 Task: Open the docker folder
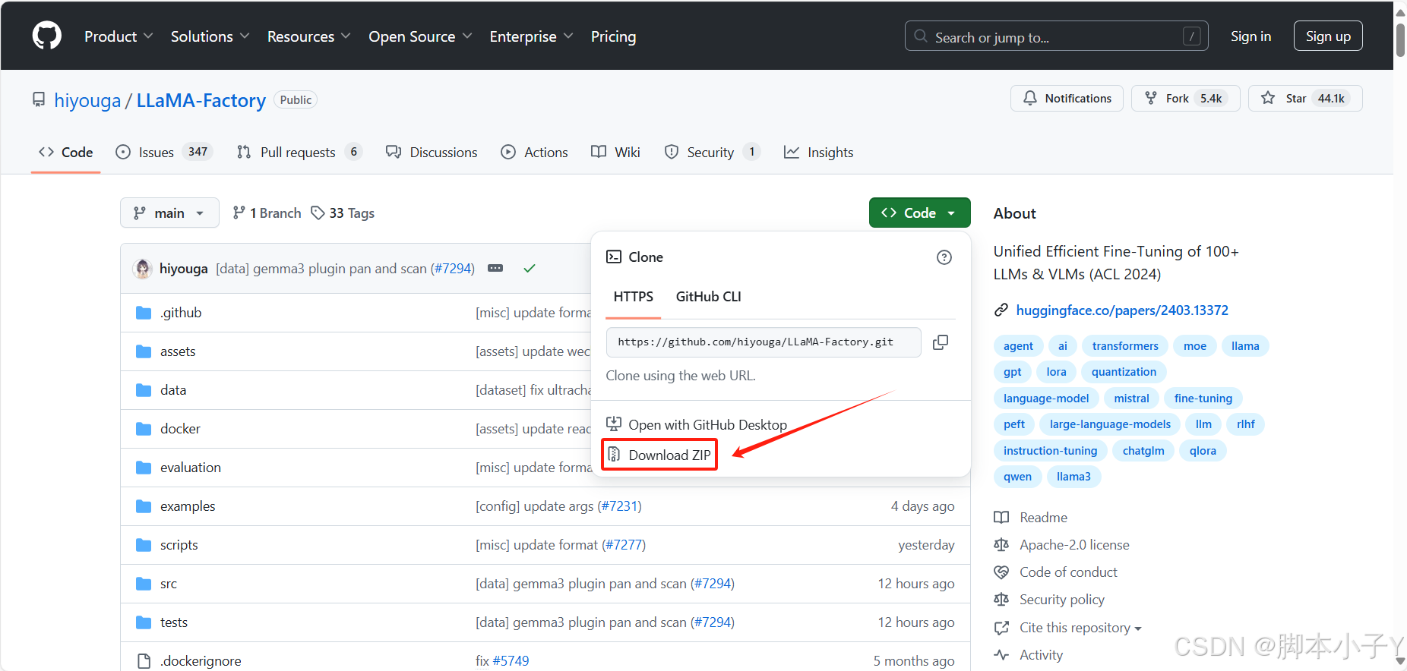coord(180,429)
